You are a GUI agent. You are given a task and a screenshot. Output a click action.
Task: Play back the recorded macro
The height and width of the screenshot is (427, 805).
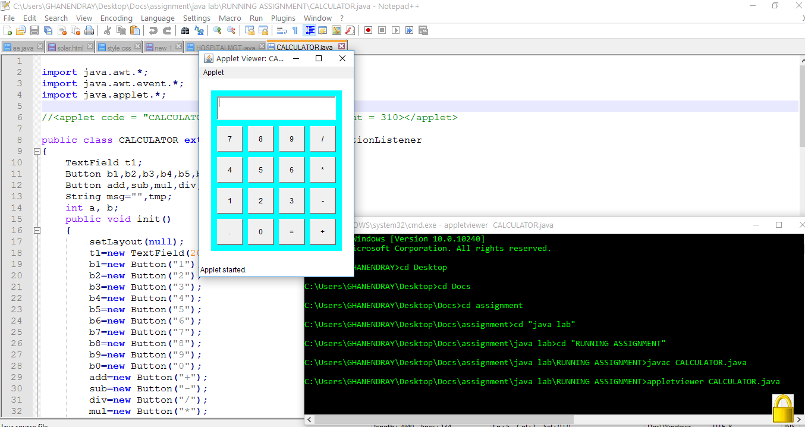click(396, 30)
